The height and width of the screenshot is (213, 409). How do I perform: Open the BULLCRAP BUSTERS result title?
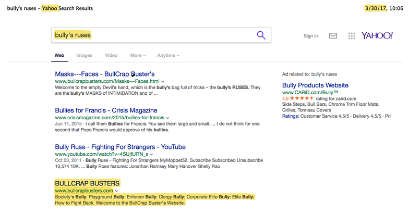pyautogui.click(x=87, y=183)
